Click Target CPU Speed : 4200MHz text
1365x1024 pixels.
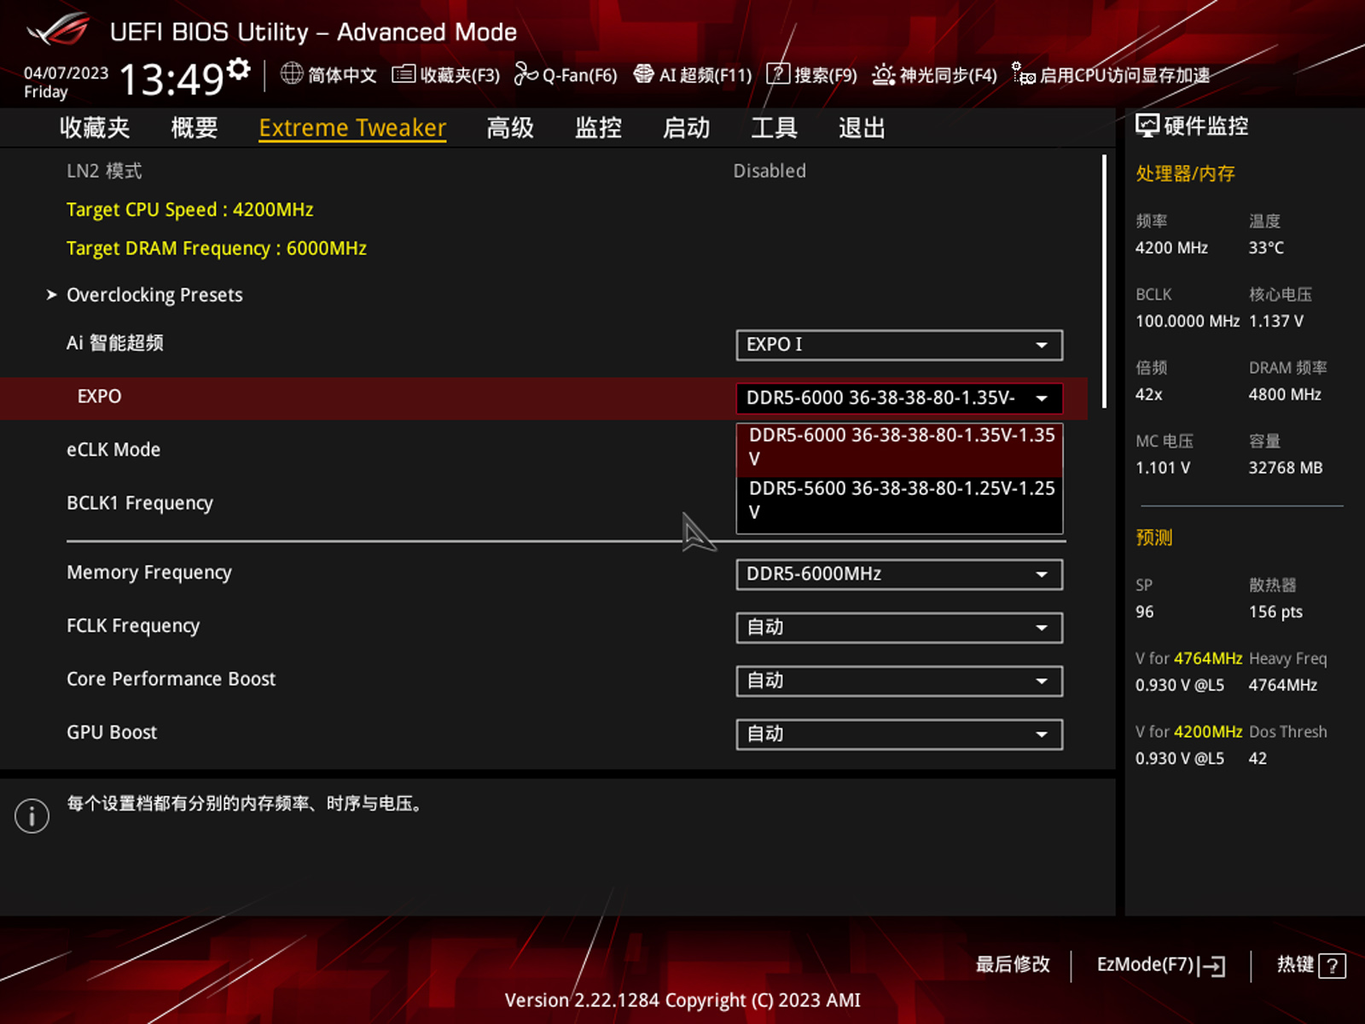pyautogui.click(x=190, y=210)
